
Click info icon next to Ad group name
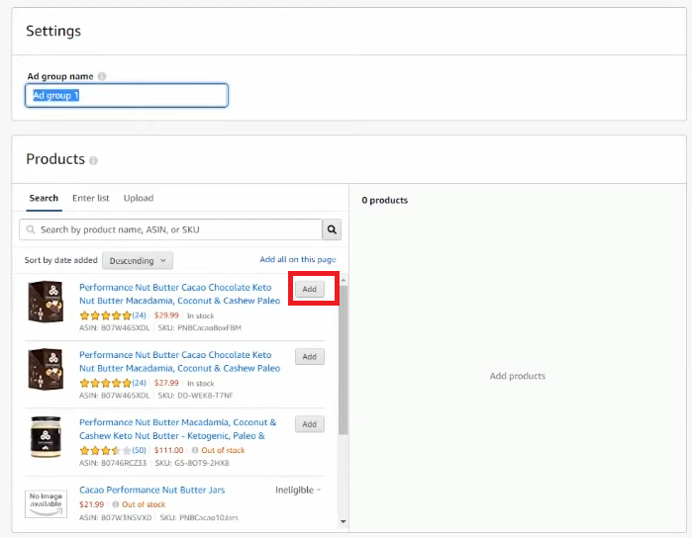[x=102, y=76]
